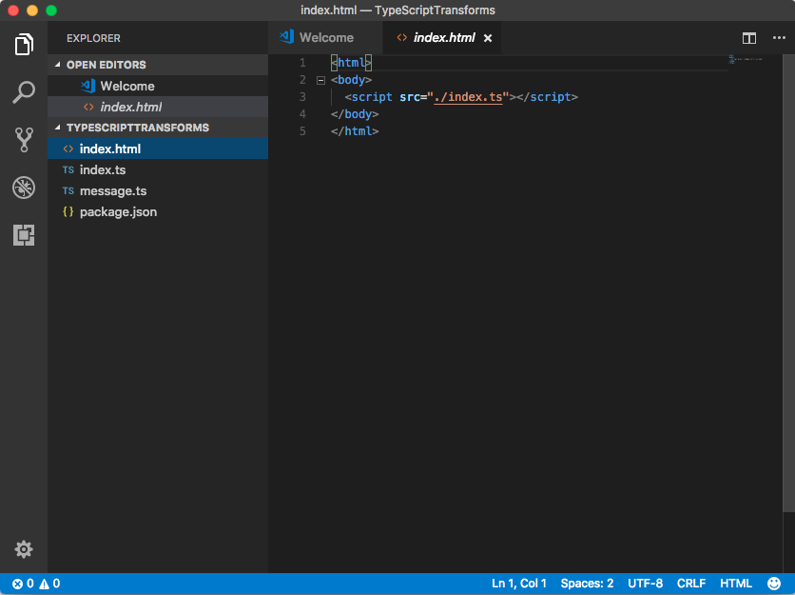The width and height of the screenshot is (795, 595).
Task: Switch to the Welcome tab
Action: 325,37
